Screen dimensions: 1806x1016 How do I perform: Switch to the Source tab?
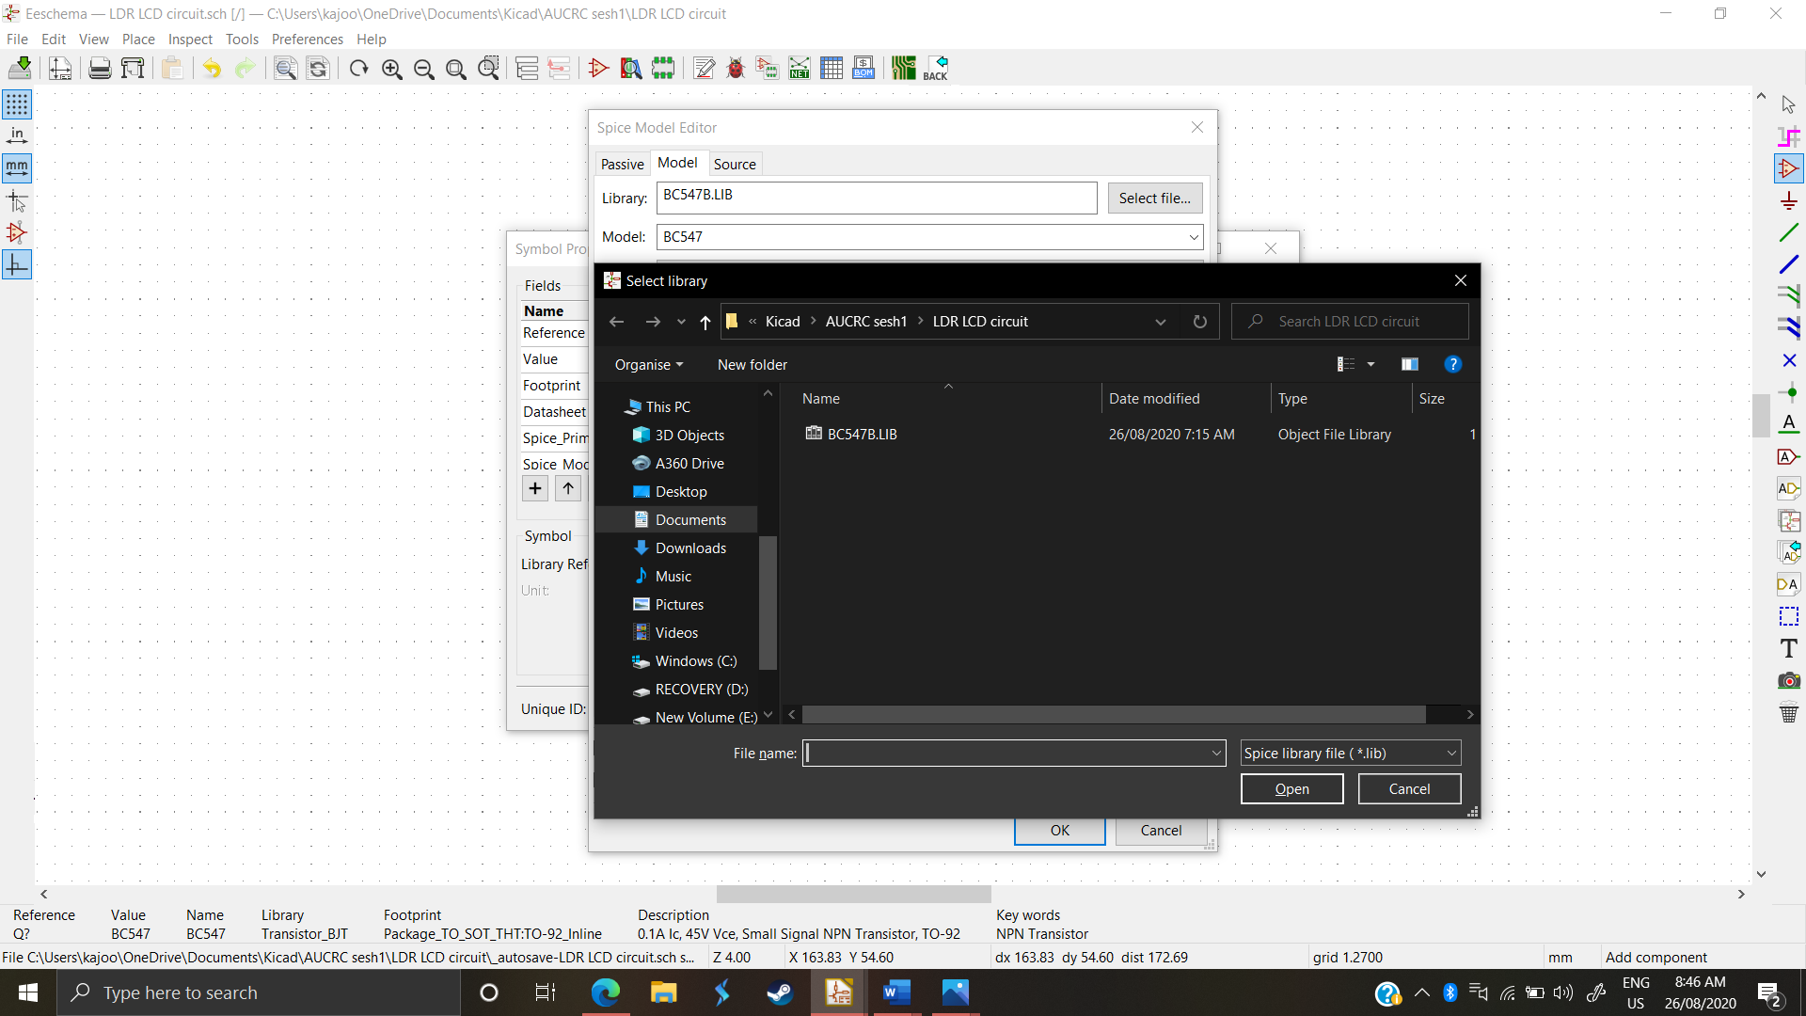(734, 164)
